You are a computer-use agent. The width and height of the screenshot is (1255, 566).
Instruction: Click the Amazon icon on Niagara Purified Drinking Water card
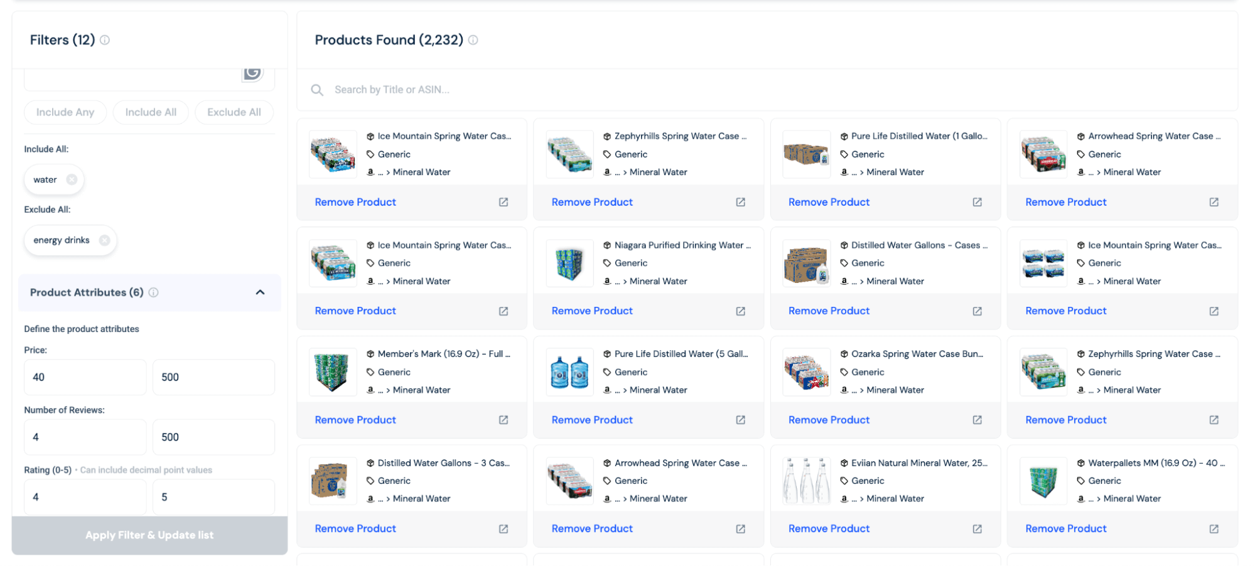click(x=607, y=281)
